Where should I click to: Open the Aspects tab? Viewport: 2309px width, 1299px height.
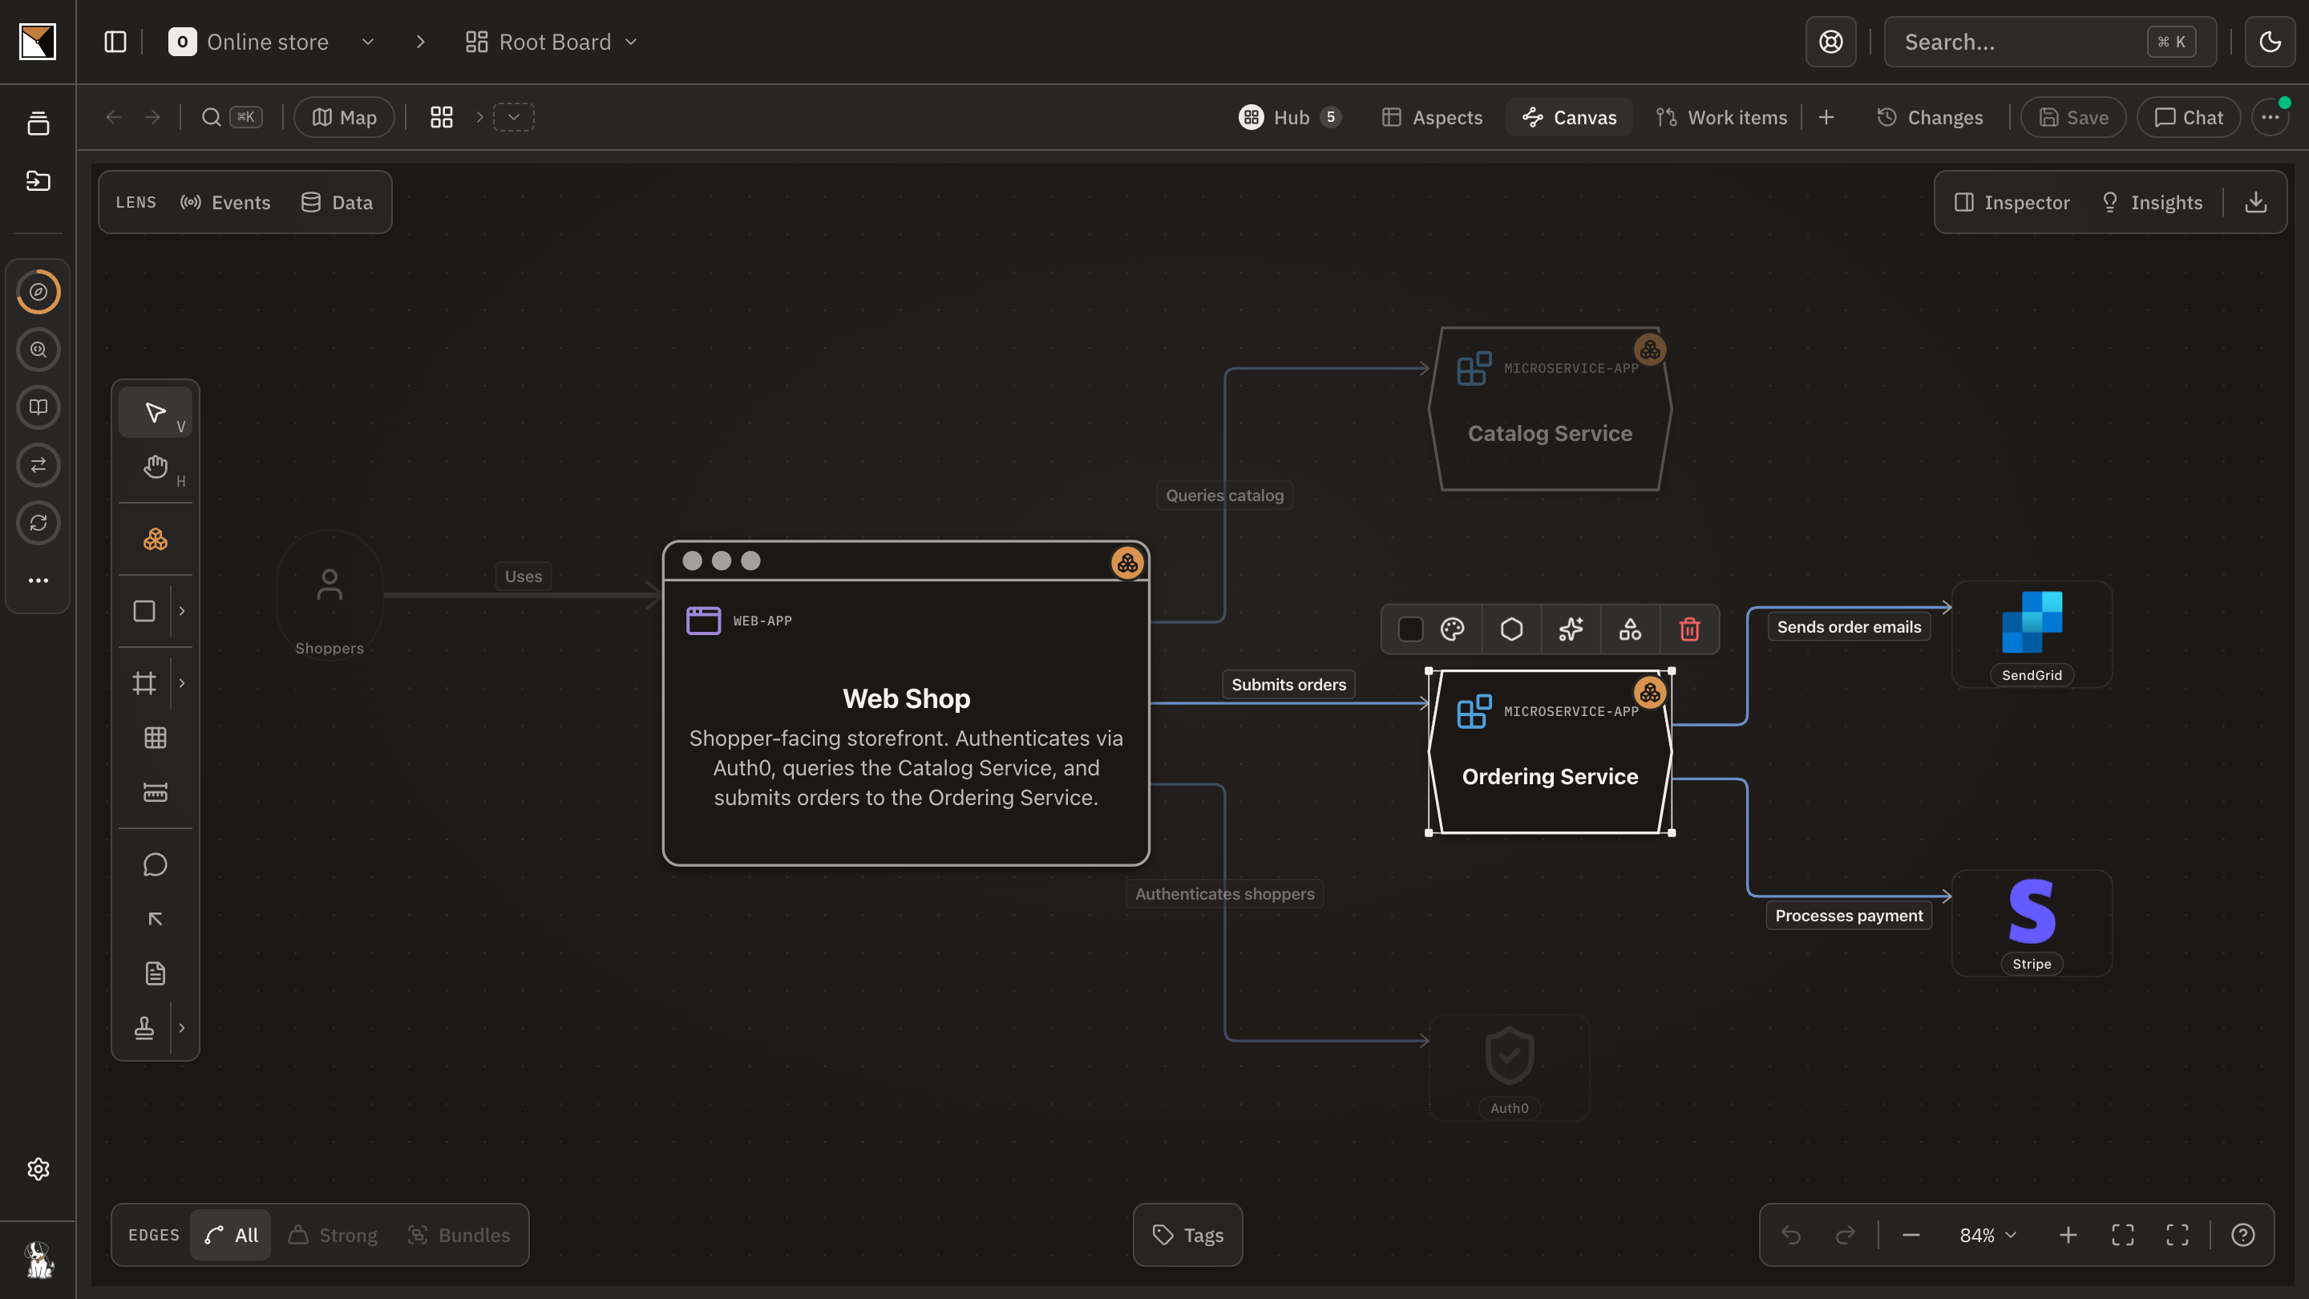pos(1431,117)
